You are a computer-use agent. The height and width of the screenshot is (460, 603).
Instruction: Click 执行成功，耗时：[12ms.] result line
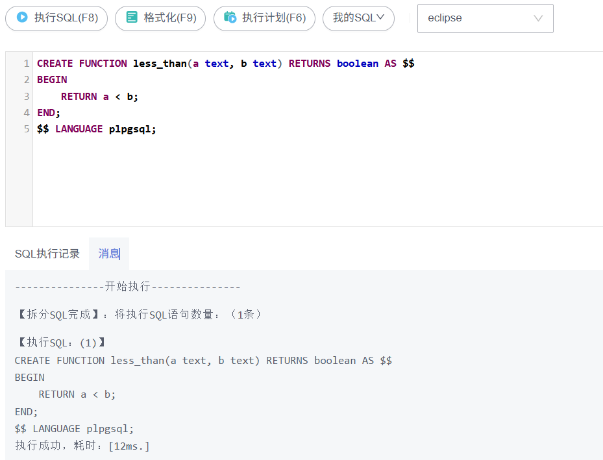click(x=82, y=446)
